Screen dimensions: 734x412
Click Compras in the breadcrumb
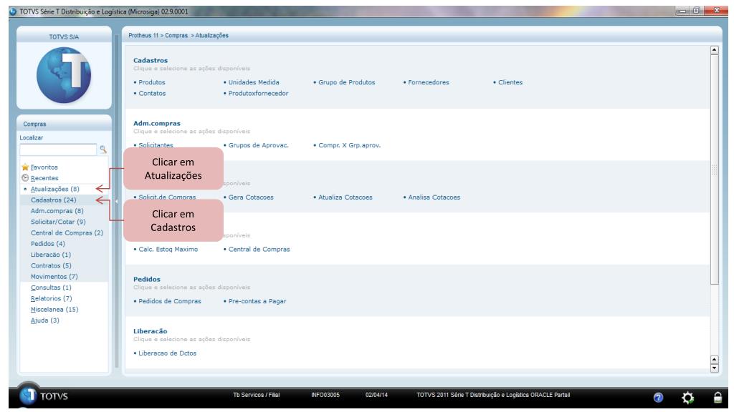[176, 36]
